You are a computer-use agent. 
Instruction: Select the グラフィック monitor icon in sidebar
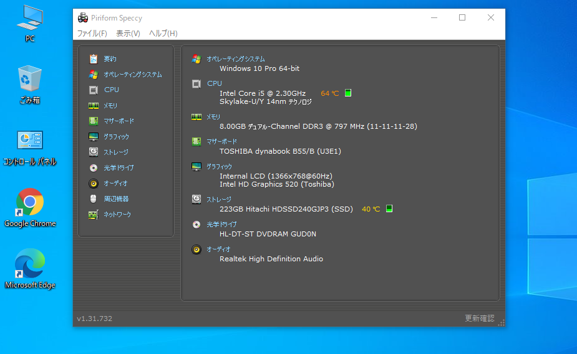[94, 137]
